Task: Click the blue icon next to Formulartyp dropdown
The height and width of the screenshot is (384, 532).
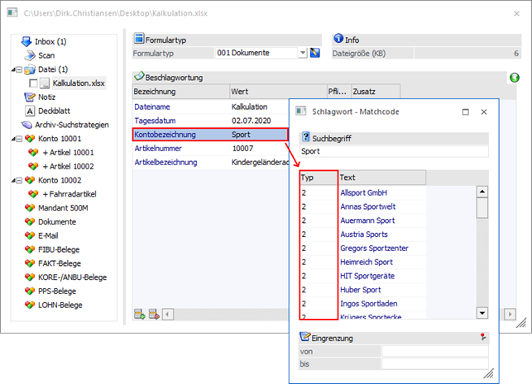Action: (x=315, y=54)
